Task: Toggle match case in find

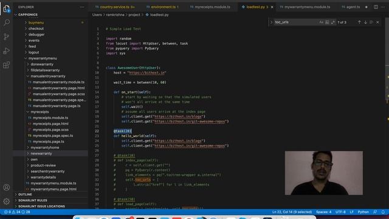Action: tap(321, 22)
